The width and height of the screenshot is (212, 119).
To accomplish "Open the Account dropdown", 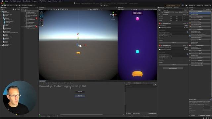I will (192, 5).
